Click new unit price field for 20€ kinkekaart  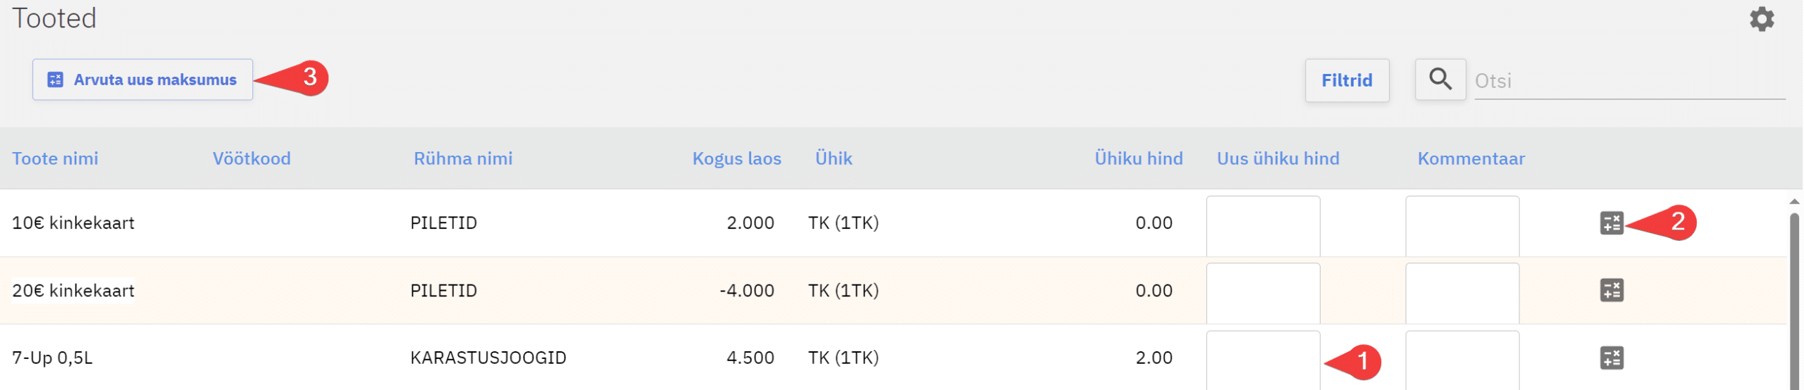pos(1262,292)
